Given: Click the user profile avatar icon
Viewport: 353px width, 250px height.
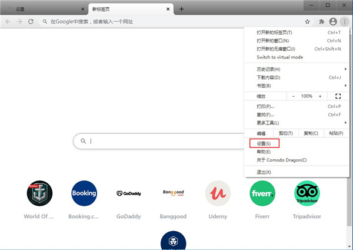Looking at the screenshot, I should coord(333,21).
